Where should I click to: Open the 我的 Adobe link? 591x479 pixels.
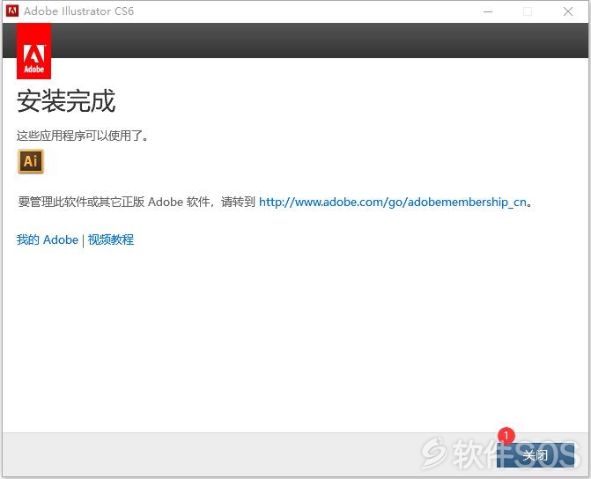(x=47, y=239)
